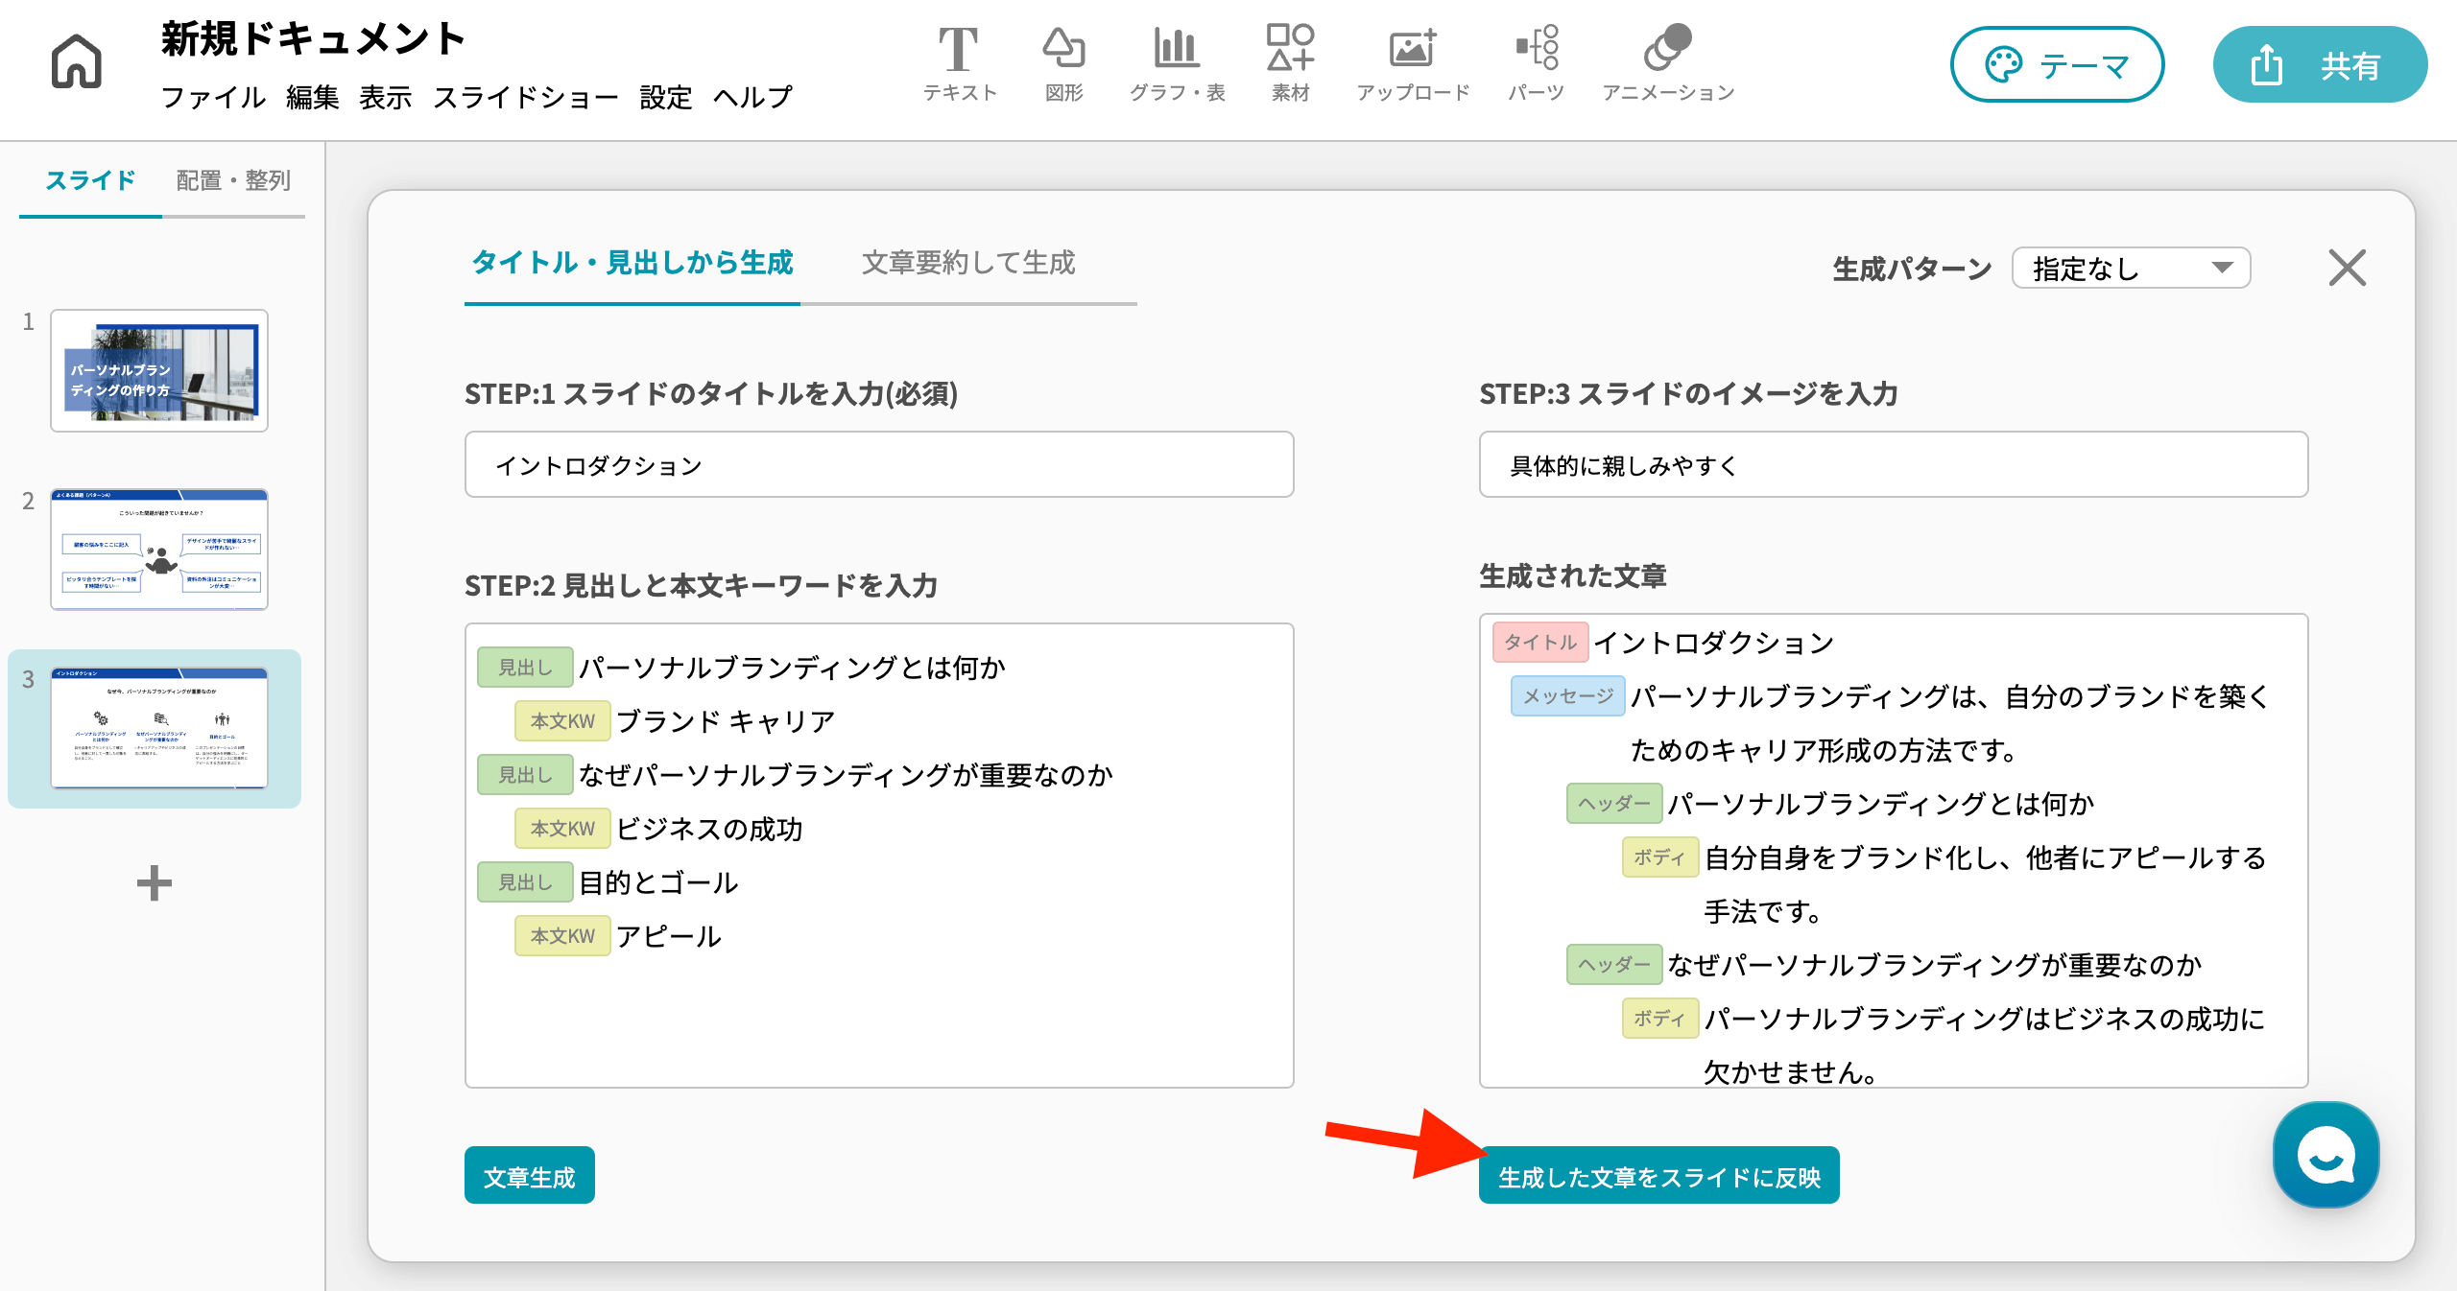Image resolution: width=2457 pixels, height=1291 pixels.
Task: Click the タイトル tag in generated text
Action: coord(1540,643)
